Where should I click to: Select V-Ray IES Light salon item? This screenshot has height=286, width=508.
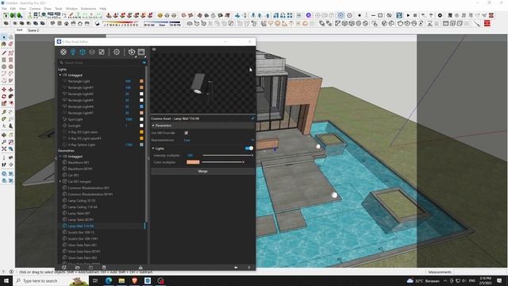(x=83, y=132)
